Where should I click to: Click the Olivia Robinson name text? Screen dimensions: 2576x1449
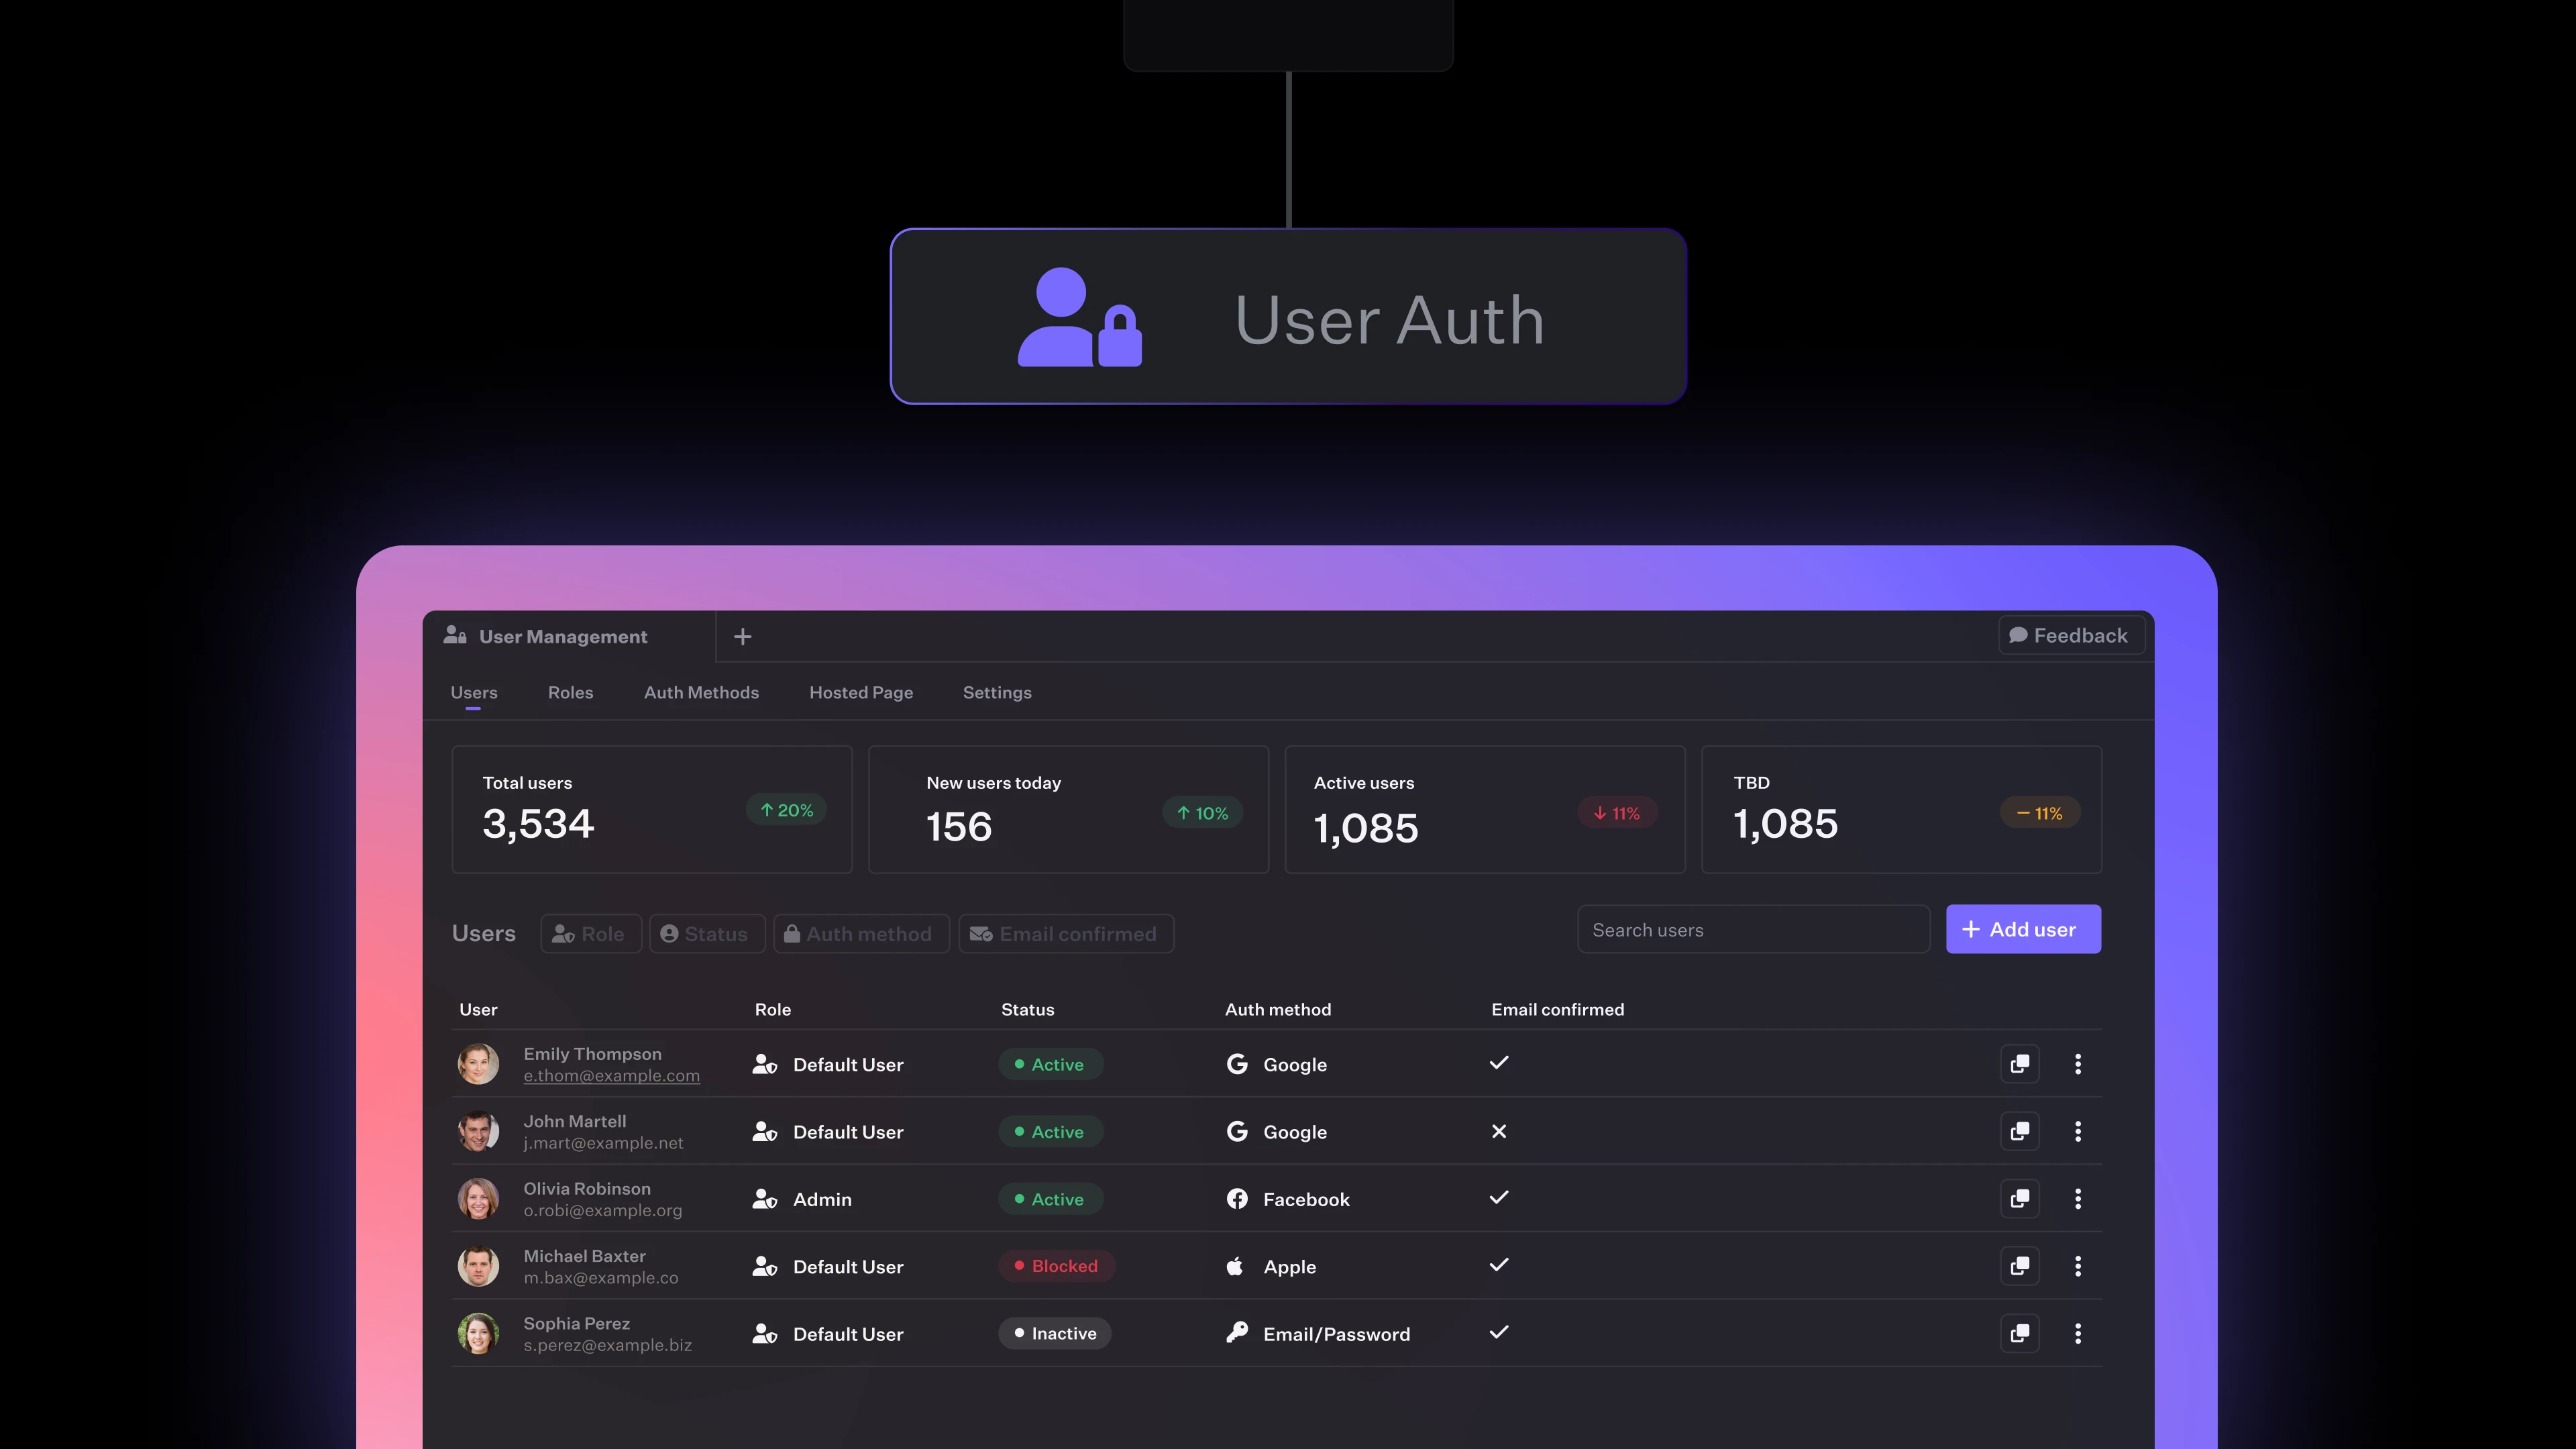(x=587, y=1188)
